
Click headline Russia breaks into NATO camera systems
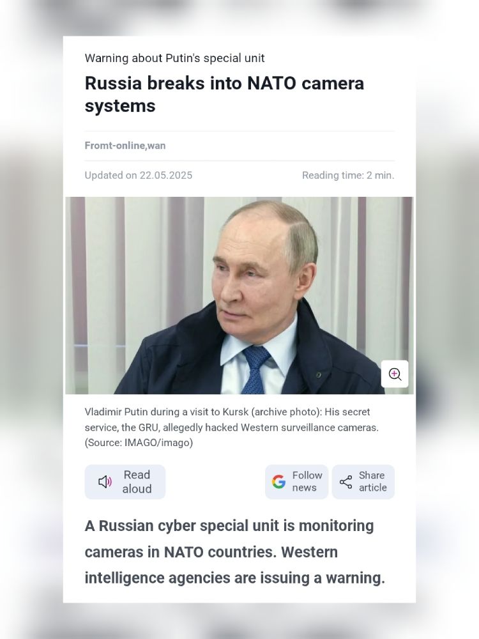pos(224,94)
